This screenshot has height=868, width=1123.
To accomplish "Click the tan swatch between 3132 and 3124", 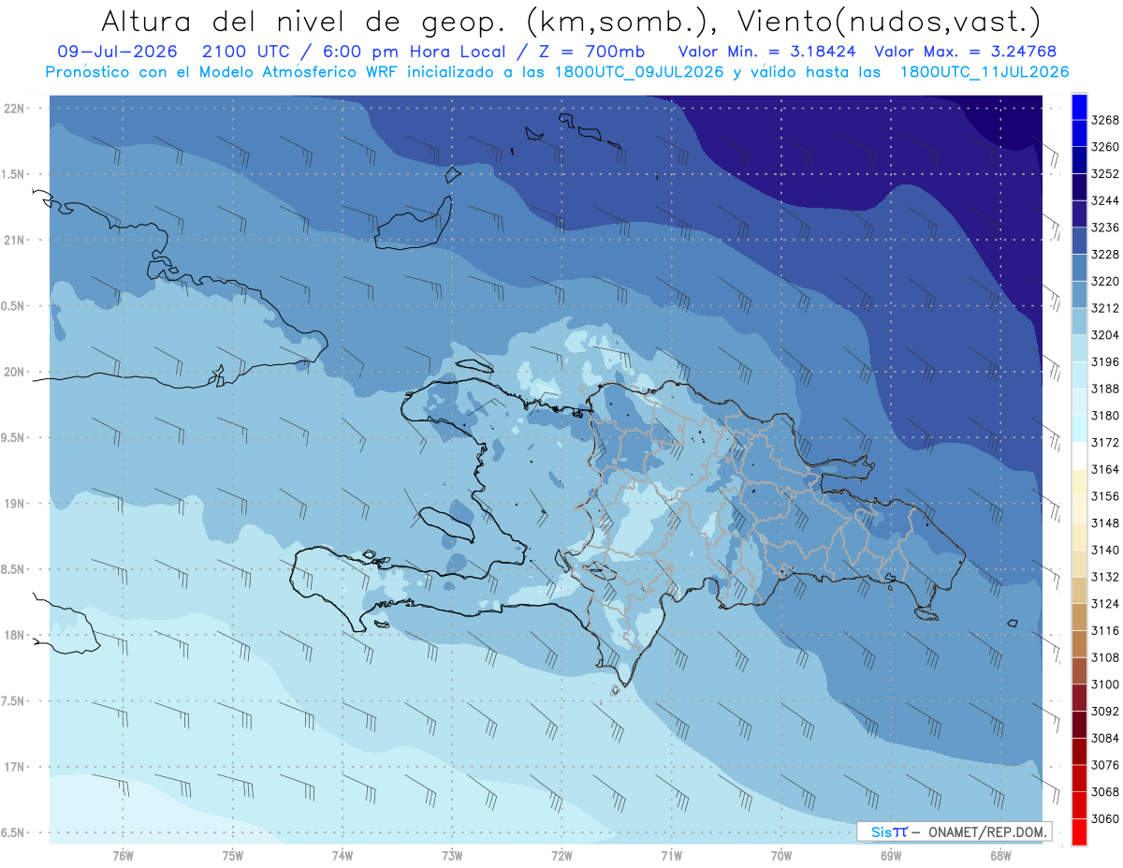I will point(1079,590).
